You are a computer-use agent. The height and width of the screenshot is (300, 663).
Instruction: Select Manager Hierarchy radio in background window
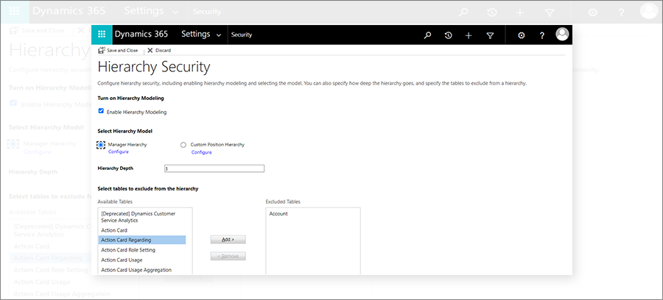click(x=13, y=144)
